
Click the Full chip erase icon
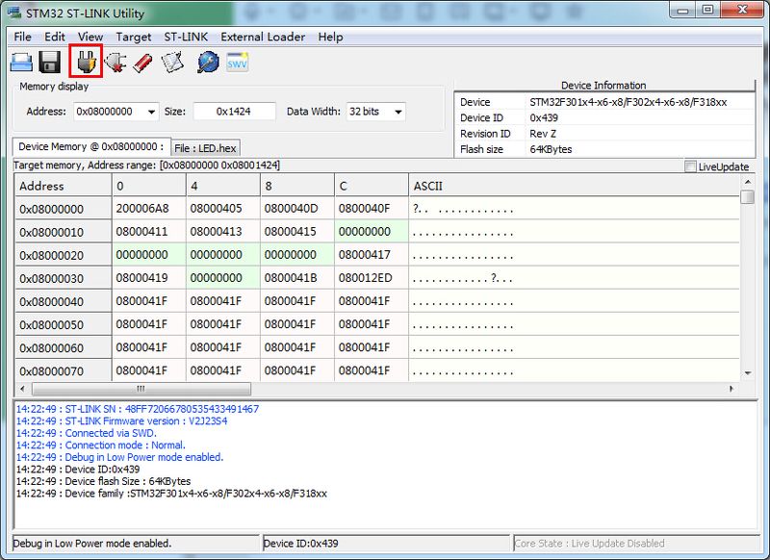pyautogui.click(x=142, y=63)
